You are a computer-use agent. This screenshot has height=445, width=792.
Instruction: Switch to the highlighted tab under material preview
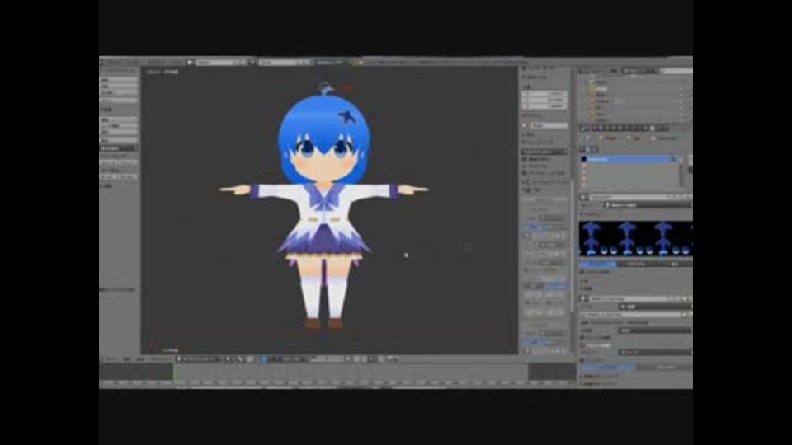597,264
